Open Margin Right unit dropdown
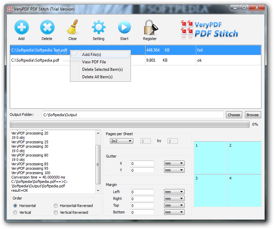 pos(174,199)
